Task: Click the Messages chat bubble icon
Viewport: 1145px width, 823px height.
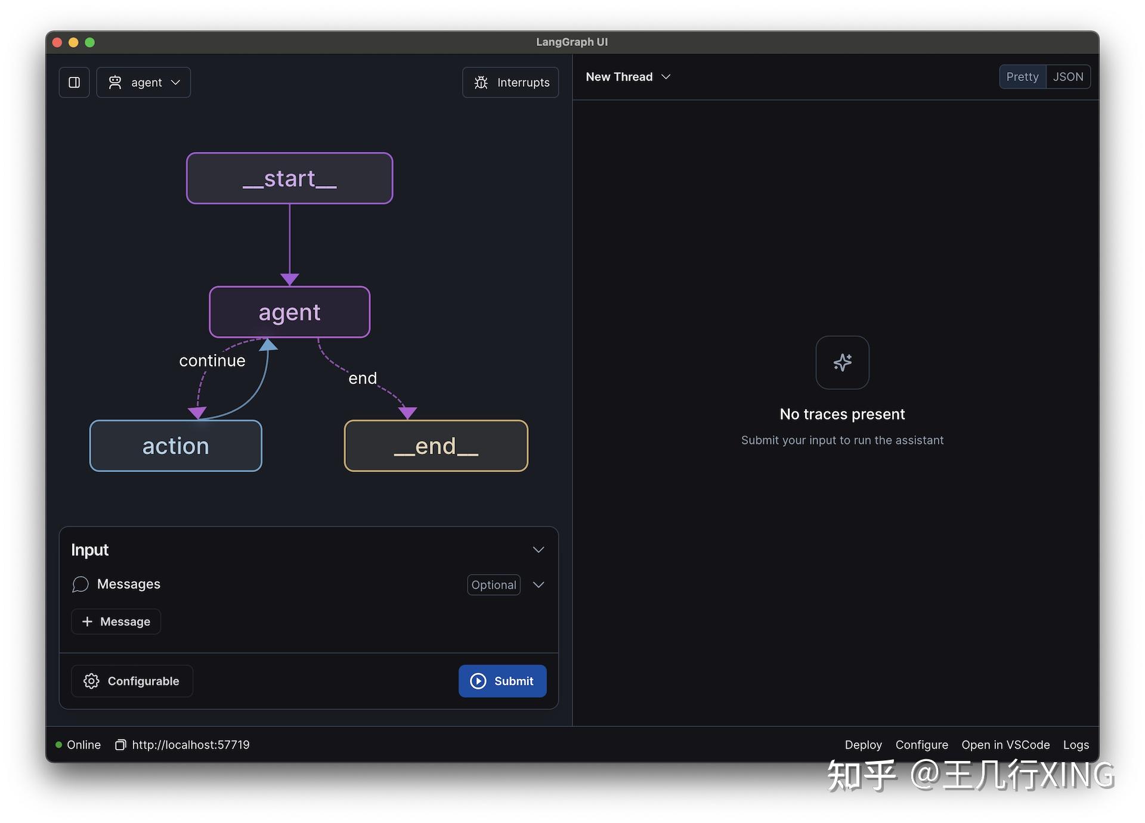Action: 81,584
